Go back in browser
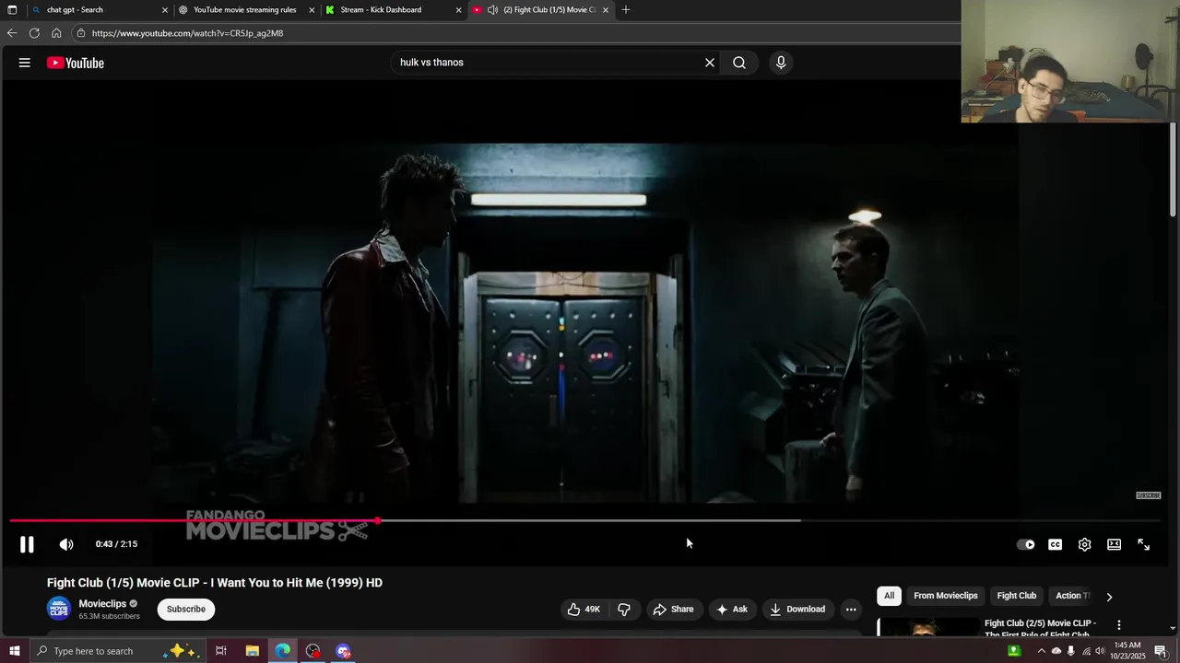The width and height of the screenshot is (1180, 663). [12, 33]
